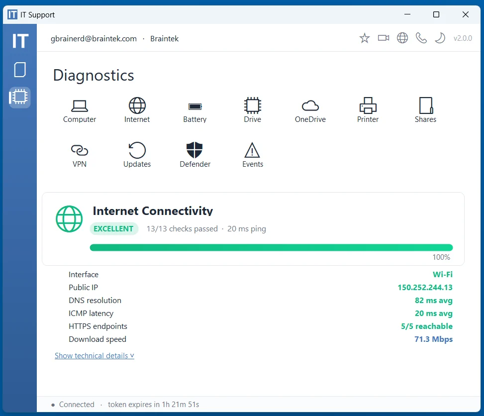Click the Braintek organization name
Viewport: 484px width, 416px height.
[164, 39]
